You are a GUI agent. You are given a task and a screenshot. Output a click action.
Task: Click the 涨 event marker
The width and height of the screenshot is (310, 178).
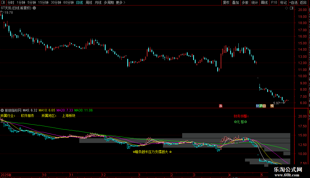click(221, 106)
